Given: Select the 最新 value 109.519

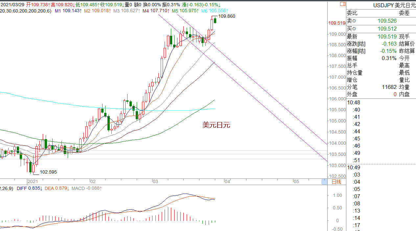Looking at the screenshot, I should coord(387,36).
